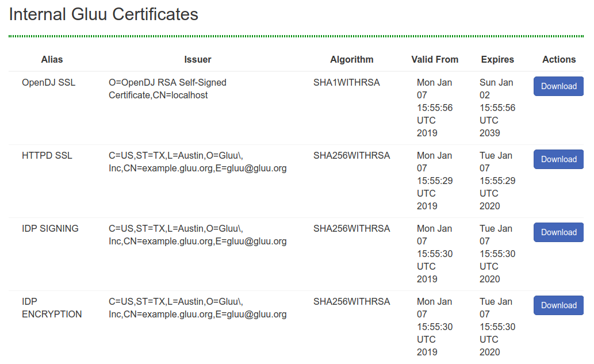Click the Algorithm column header
This screenshot has width=594, height=364.
pos(352,59)
